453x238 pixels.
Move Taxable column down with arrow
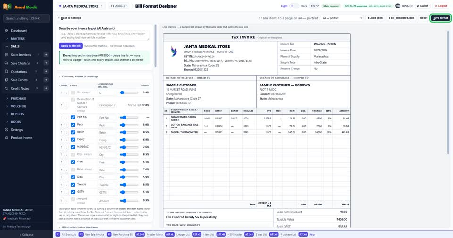[x=67, y=185]
